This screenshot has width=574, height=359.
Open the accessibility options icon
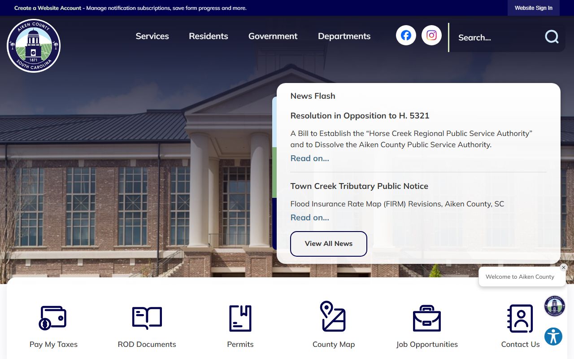point(553,337)
